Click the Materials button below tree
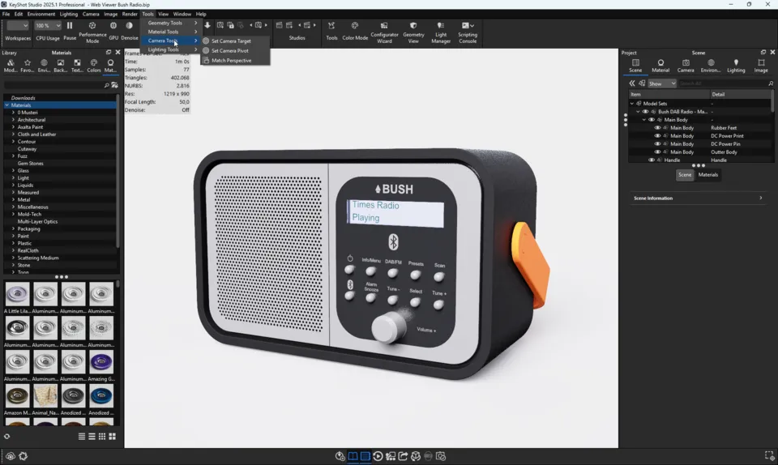 (x=708, y=174)
